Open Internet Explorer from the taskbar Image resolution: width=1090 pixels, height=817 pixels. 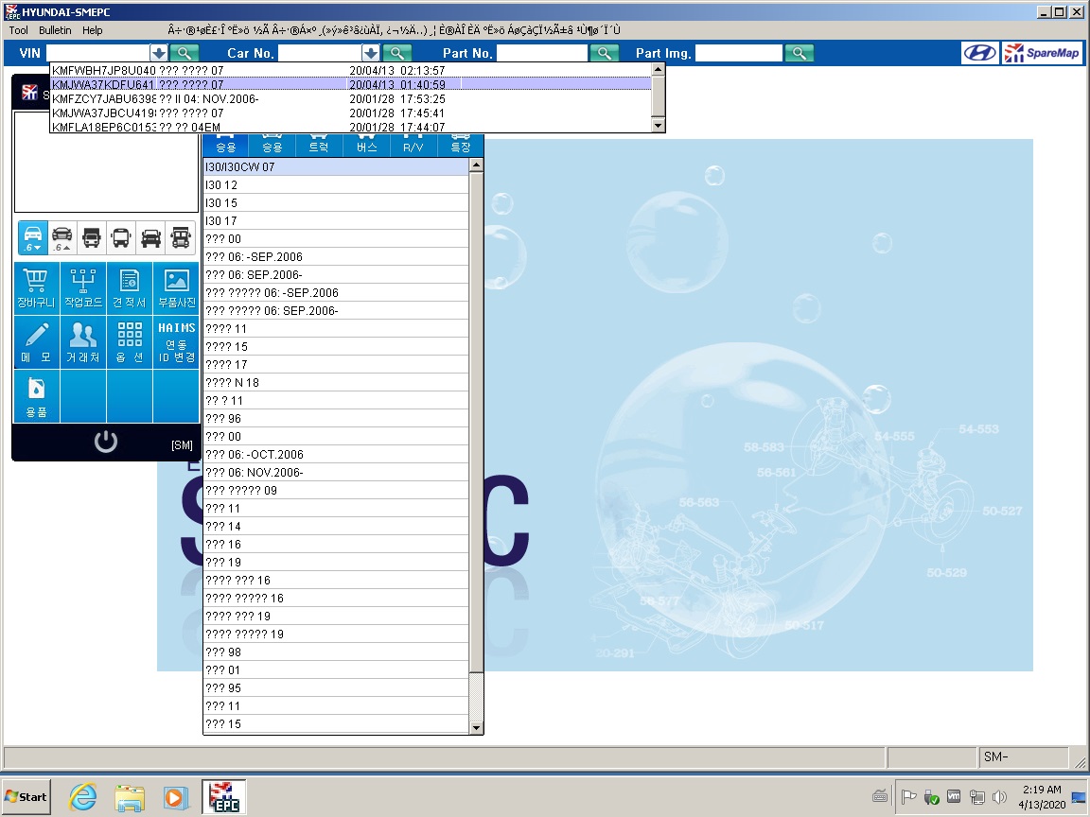pos(82,797)
